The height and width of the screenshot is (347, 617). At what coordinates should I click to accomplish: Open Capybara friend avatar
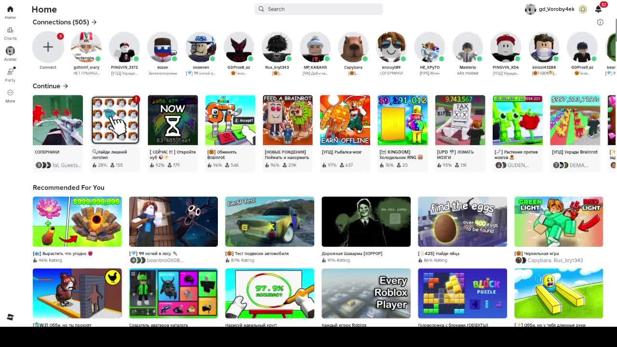(x=353, y=47)
